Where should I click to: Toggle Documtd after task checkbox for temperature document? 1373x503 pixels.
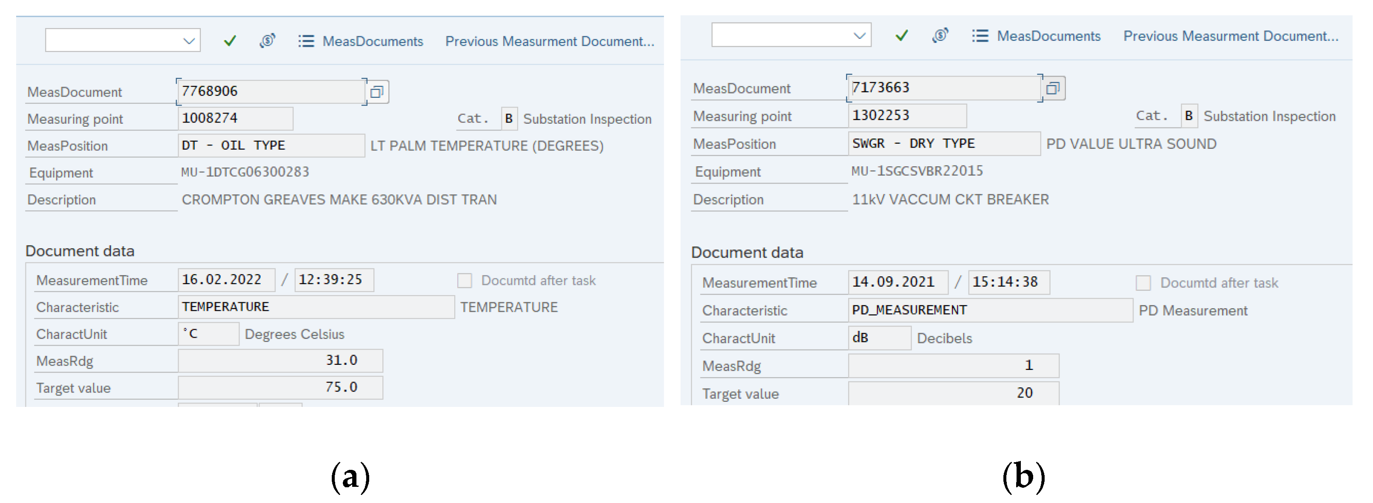pyautogui.click(x=465, y=280)
